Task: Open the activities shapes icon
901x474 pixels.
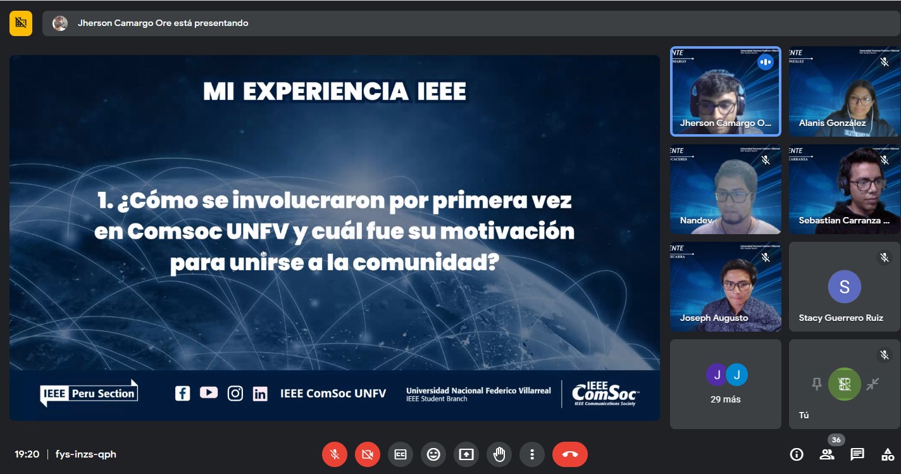Action: [888, 454]
